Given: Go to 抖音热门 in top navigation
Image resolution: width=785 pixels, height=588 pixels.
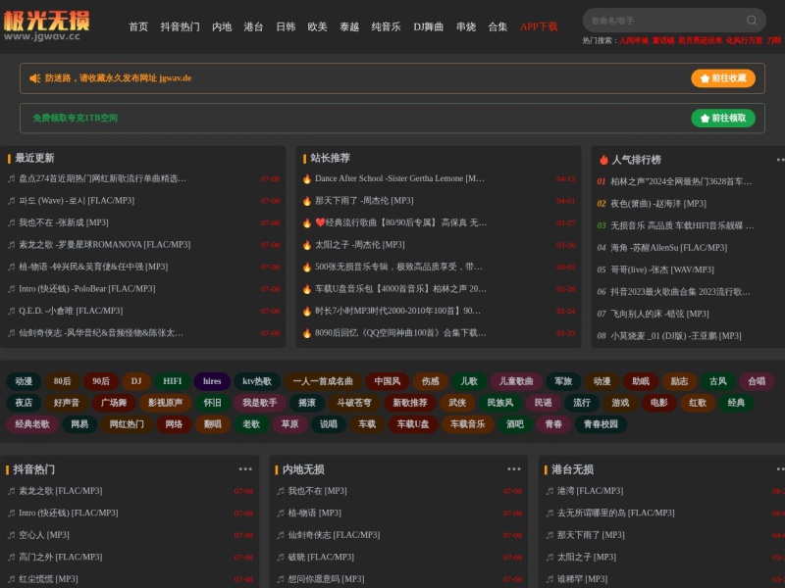Looking at the screenshot, I should (181, 26).
